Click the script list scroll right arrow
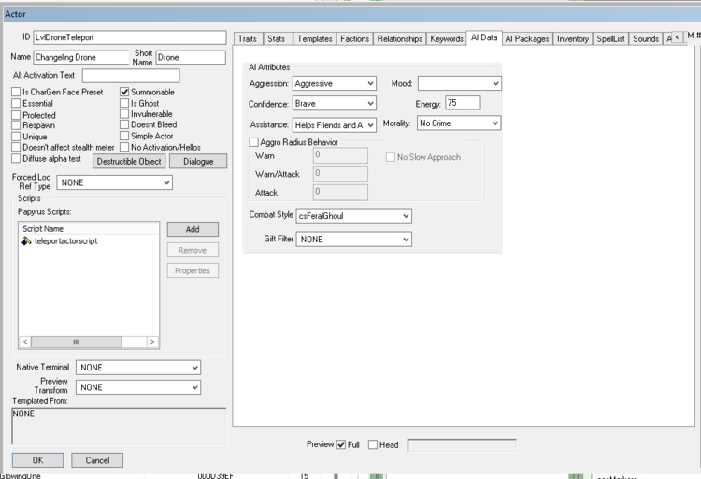Viewport: 701px width, 479px height. (x=152, y=342)
